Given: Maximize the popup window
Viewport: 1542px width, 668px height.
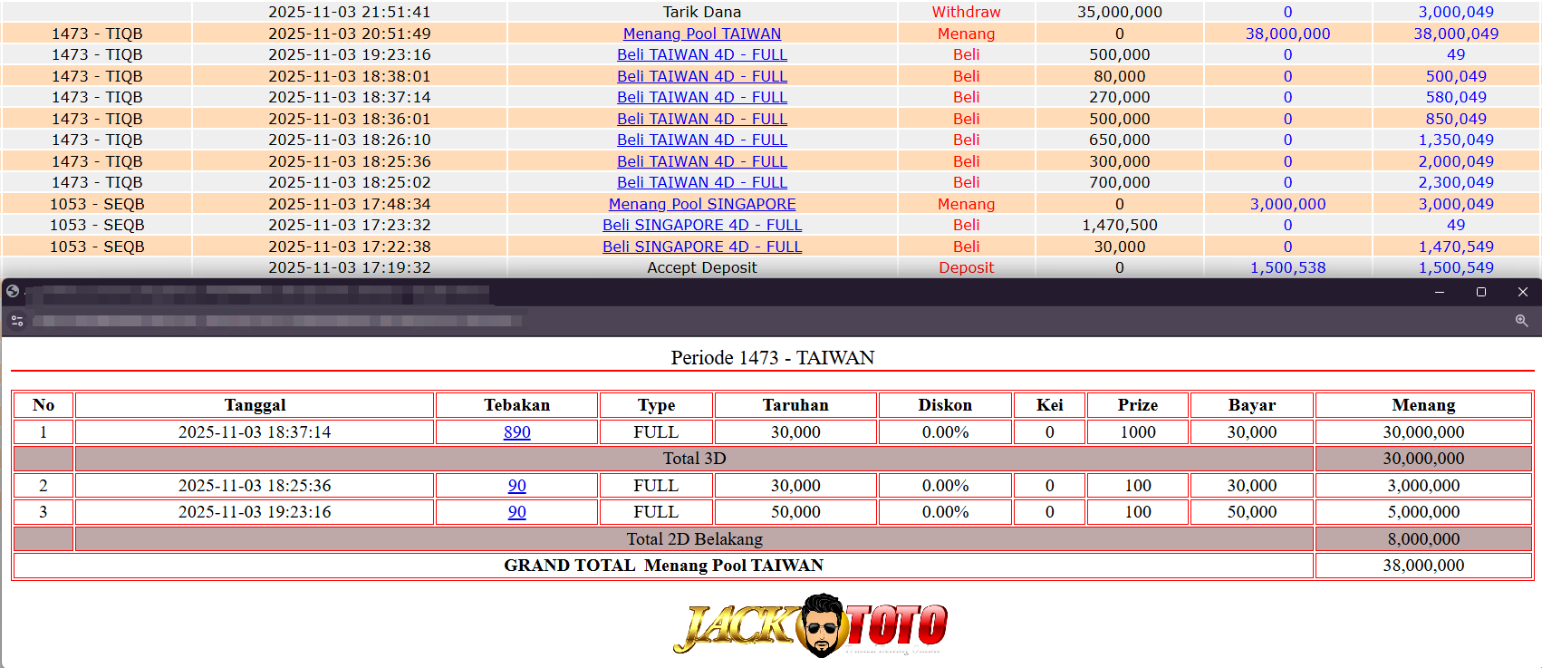Looking at the screenshot, I should (x=1481, y=292).
